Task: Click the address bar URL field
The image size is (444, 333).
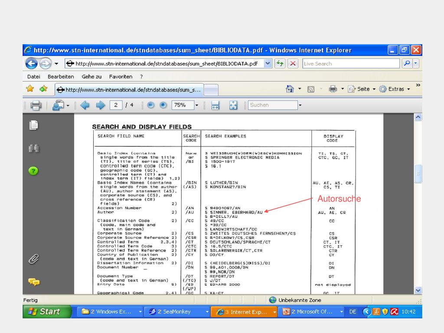Action: (164, 63)
